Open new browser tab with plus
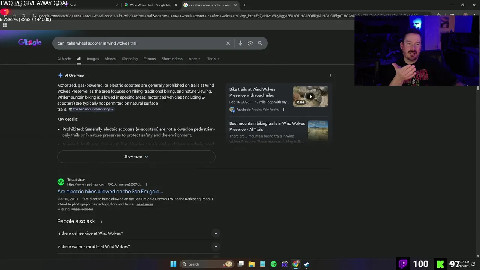This screenshot has width=480, height=270. click(x=244, y=5)
